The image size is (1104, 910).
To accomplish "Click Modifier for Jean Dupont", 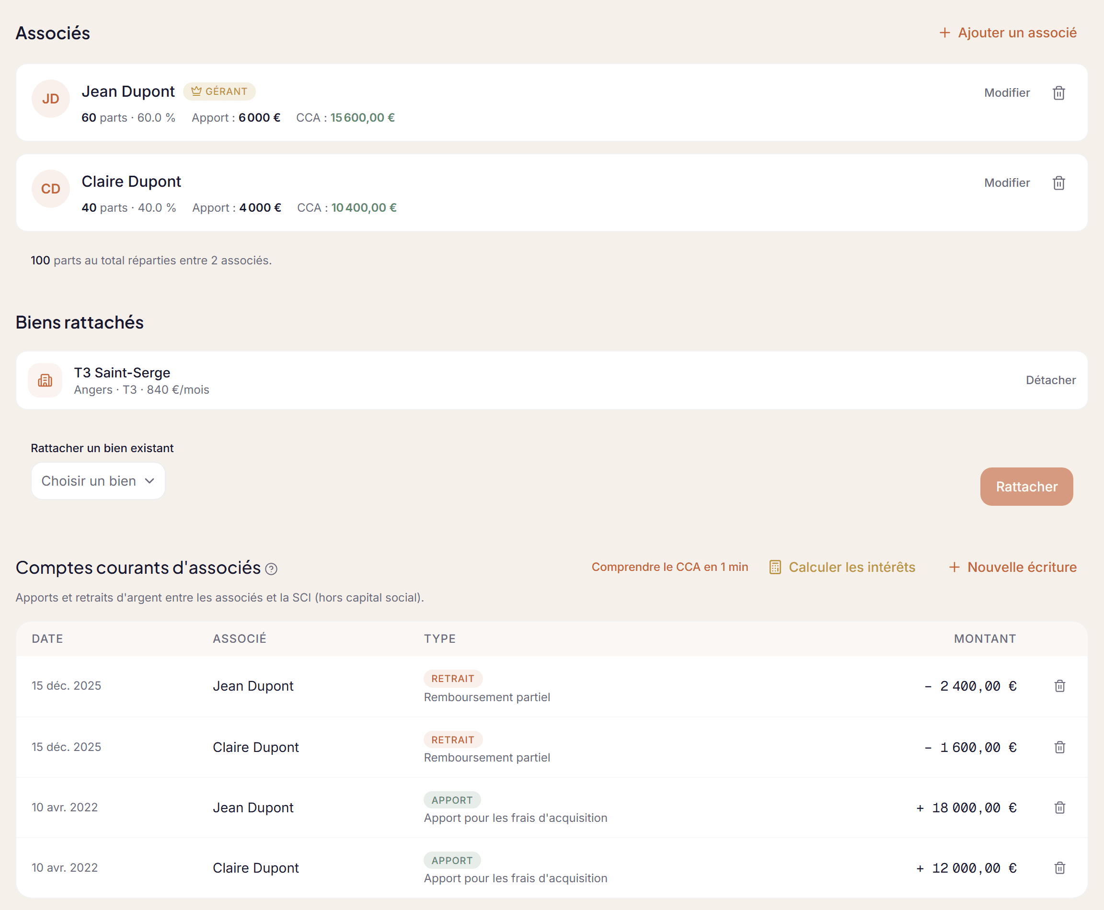I will [x=1006, y=93].
